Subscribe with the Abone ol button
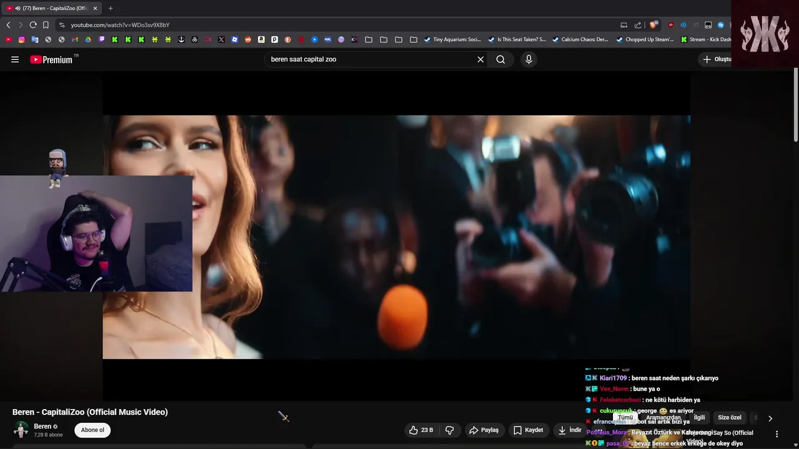The image size is (799, 449). coord(92,430)
